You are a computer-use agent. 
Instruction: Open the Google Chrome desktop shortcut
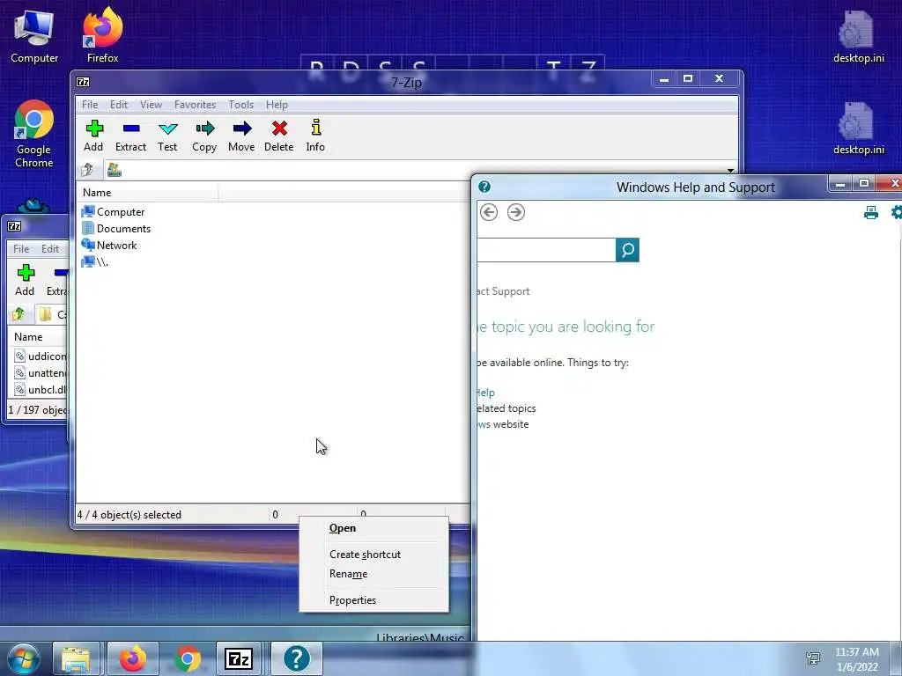pos(34,134)
